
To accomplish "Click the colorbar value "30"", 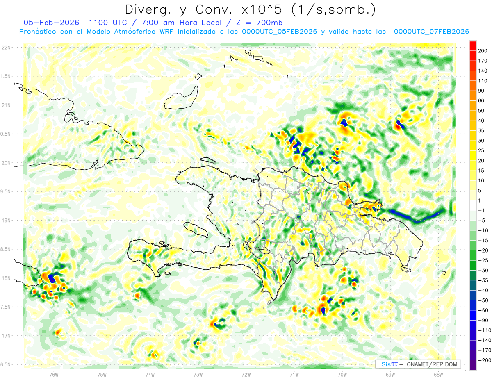I will click(x=481, y=141).
